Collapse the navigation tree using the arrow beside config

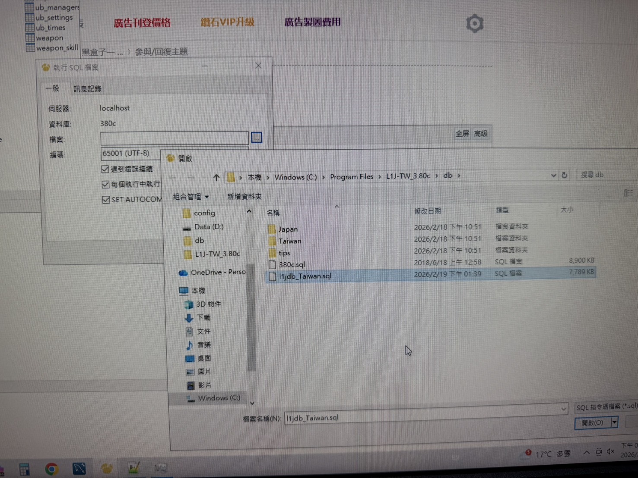coord(249,211)
